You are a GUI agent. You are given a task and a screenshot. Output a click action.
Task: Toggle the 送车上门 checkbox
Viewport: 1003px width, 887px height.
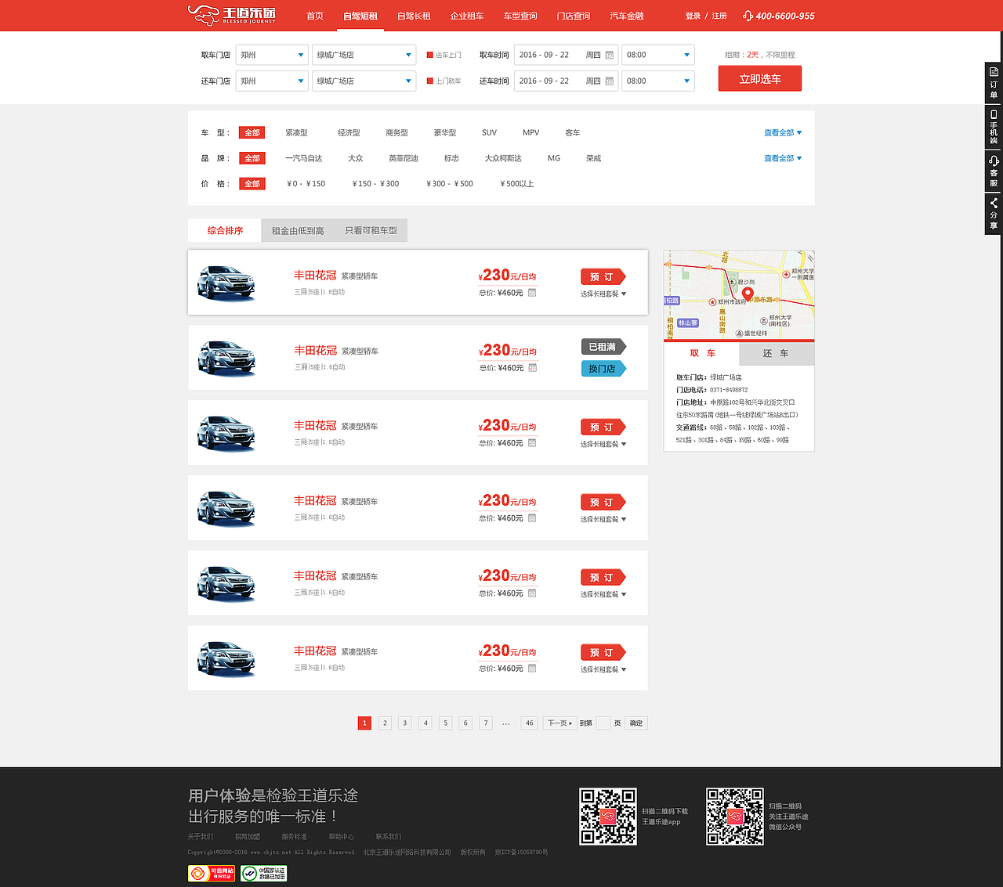coord(430,55)
